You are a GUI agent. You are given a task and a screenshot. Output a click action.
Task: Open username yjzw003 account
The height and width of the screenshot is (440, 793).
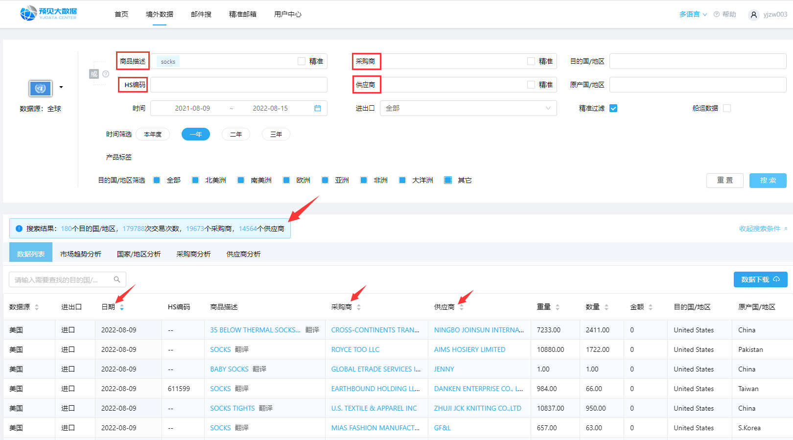775,14
